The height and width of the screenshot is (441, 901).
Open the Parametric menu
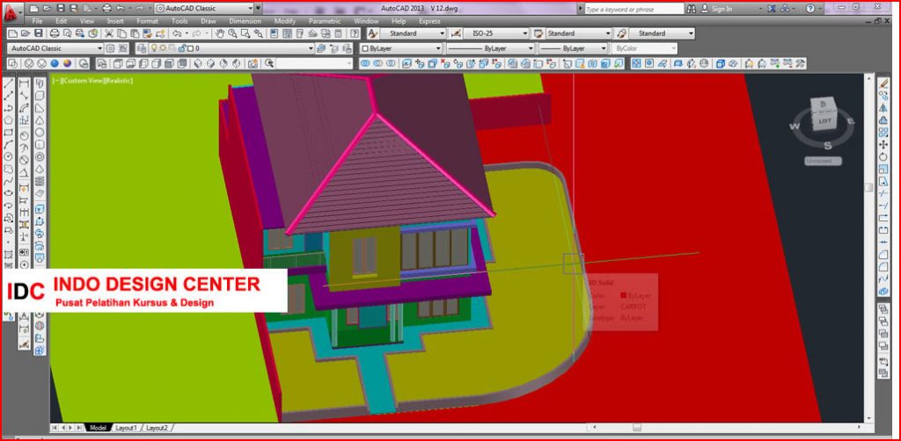pos(325,21)
